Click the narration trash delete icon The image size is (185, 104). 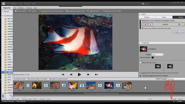(x=179, y=24)
